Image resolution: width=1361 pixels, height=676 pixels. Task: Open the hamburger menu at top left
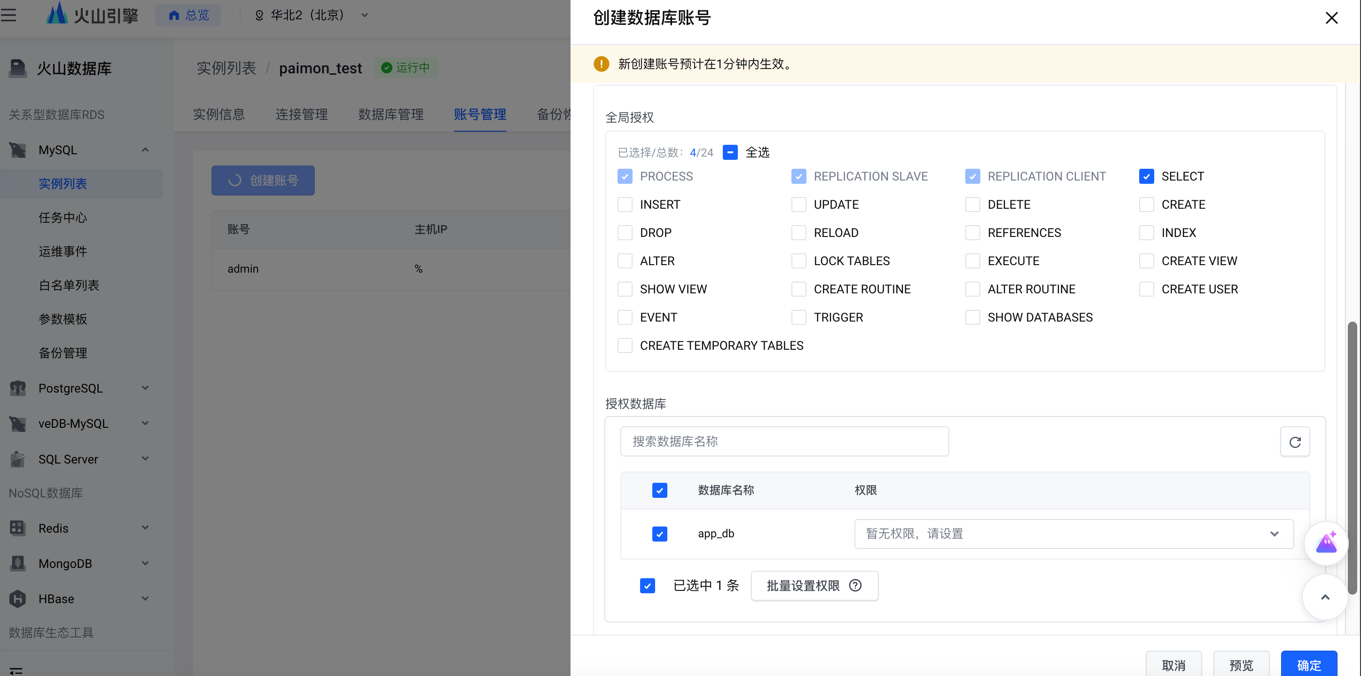(8, 15)
